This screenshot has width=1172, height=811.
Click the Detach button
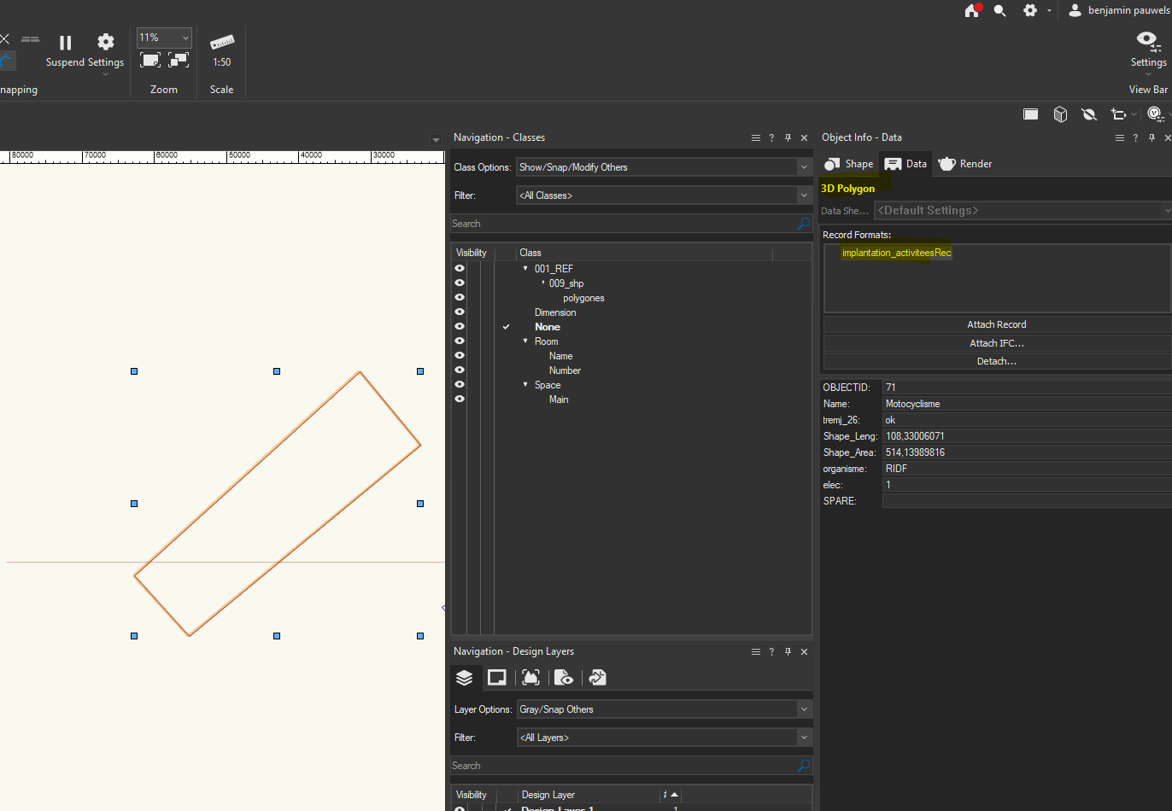pos(996,360)
